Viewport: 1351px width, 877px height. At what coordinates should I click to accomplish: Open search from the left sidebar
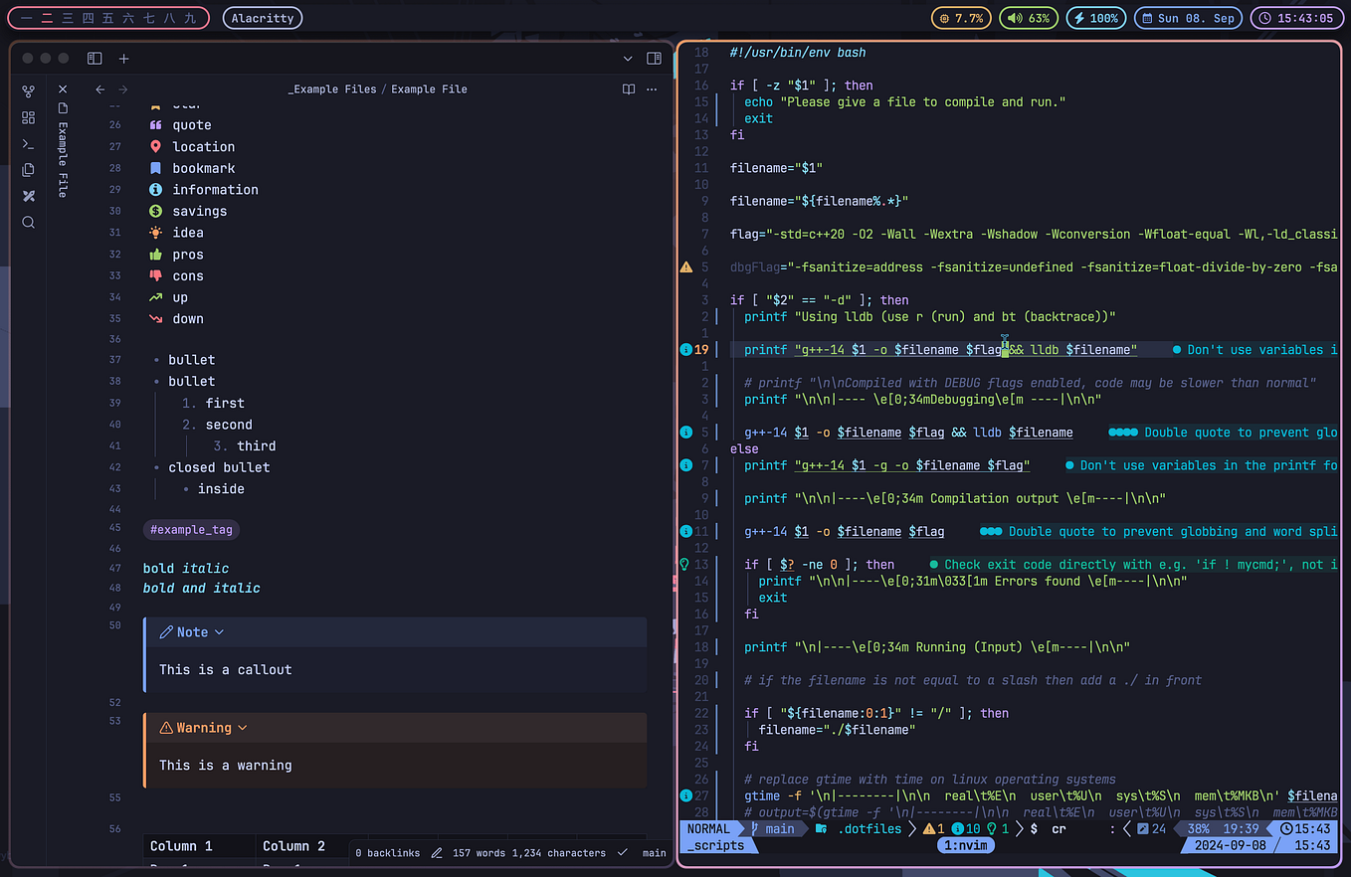[x=28, y=222]
